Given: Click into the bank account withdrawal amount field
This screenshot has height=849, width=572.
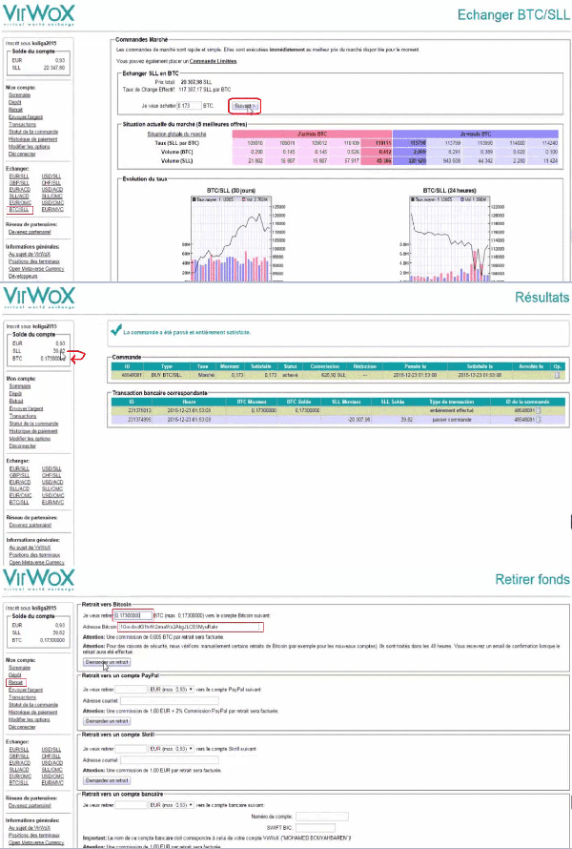Looking at the screenshot, I should point(131,805).
